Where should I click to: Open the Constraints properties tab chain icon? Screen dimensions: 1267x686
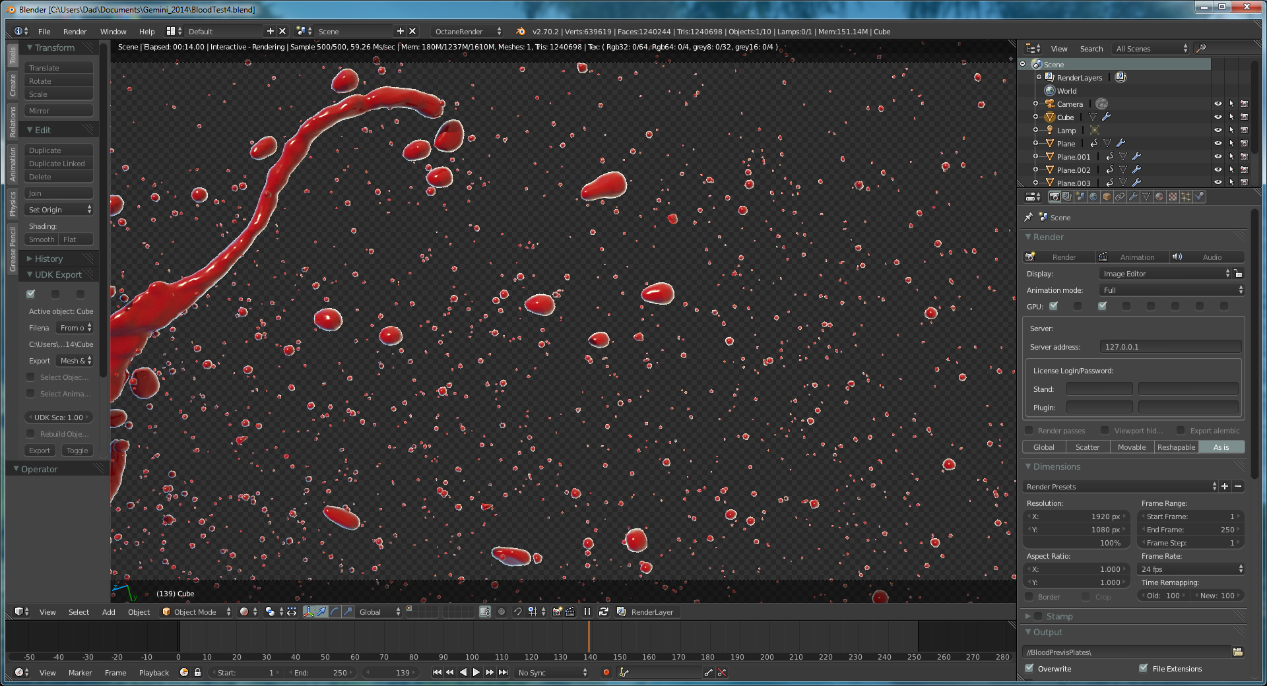coord(1120,197)
